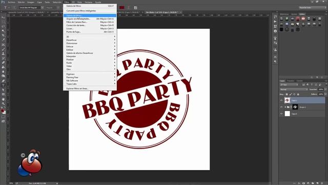Click the dark red text color swatch
328x185 pixels.
[x=122, y=8]
